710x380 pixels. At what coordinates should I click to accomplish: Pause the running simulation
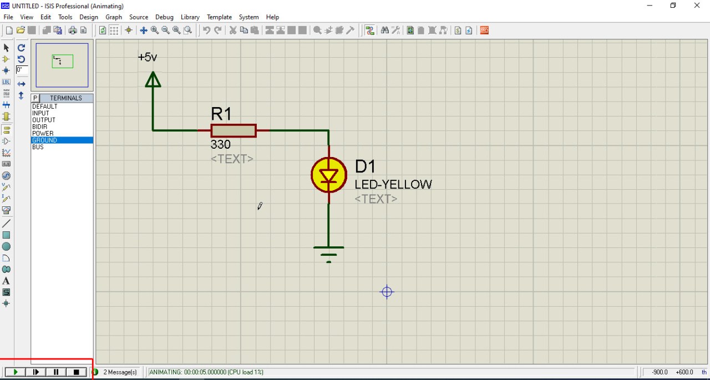click(55, 372)
